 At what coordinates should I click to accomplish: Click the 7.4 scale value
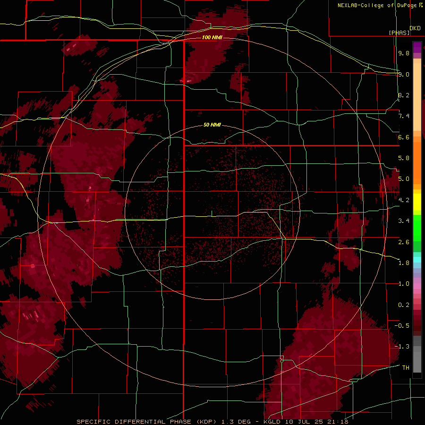404,116
